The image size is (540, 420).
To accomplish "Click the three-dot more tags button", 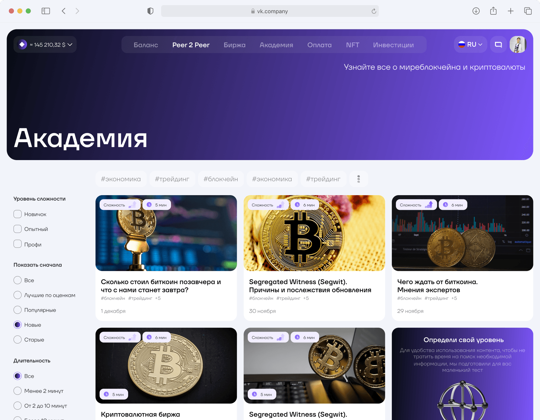I will (358, 179).
